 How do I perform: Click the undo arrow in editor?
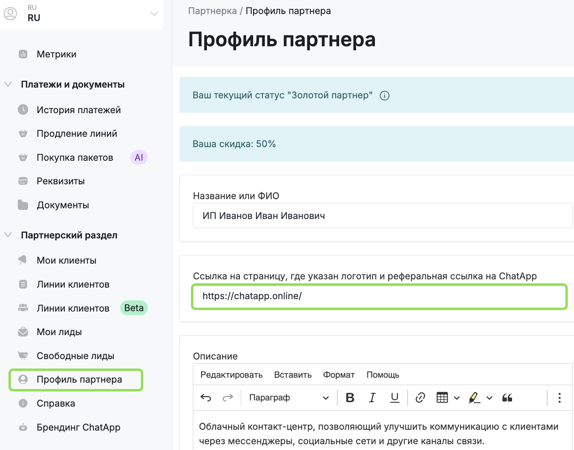click(206, 398)
